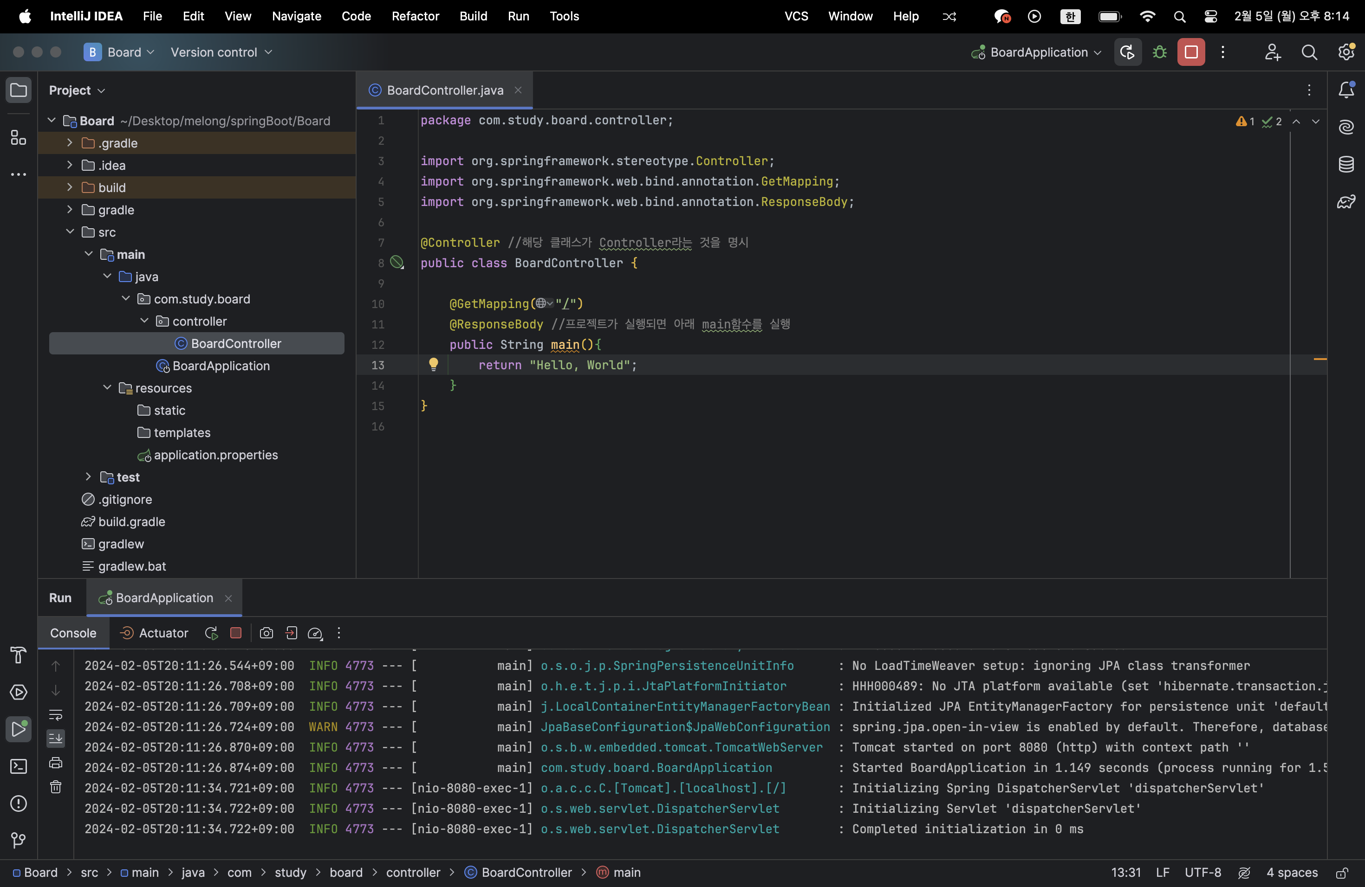
Task: Click the intention light bulb on line 13
Action: tap(434, 364)
